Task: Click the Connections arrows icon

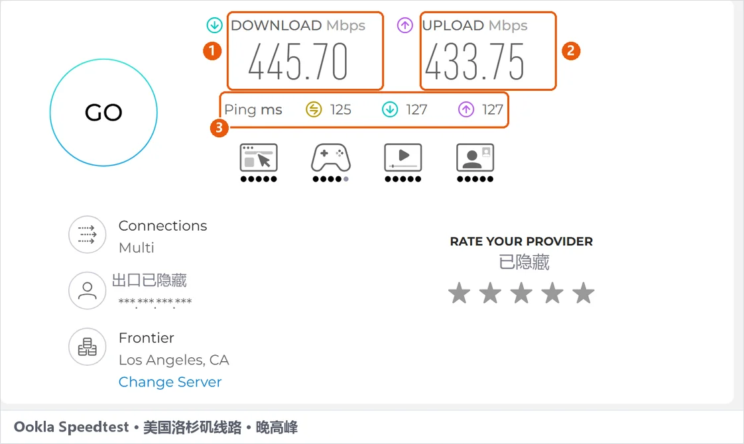Action: point(88,235)
